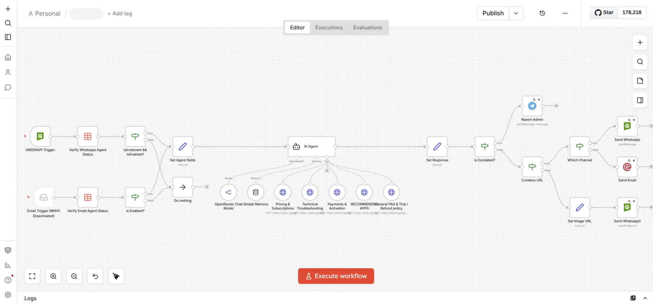Add a node with canvas plus button
This screenshot has height=304, width=653.
coord(640,43)
